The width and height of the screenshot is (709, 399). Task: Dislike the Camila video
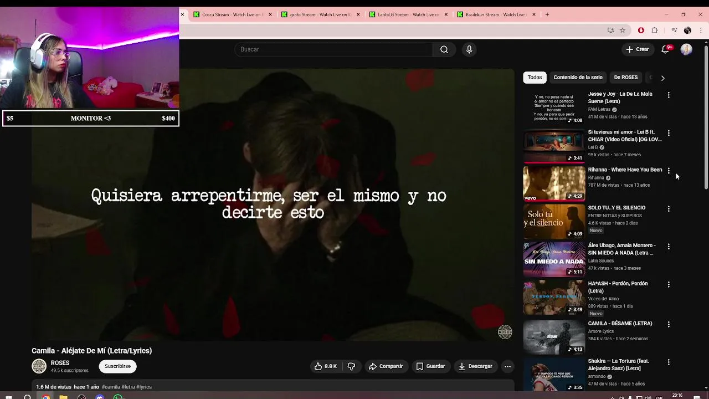pos(351,366)
